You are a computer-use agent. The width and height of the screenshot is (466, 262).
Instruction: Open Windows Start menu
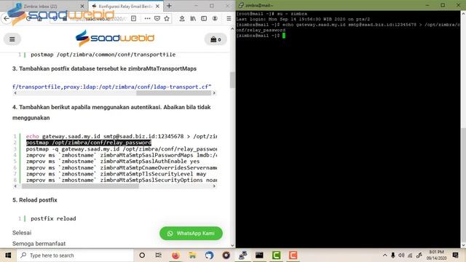pyautogui.click(x=8, y=255)
